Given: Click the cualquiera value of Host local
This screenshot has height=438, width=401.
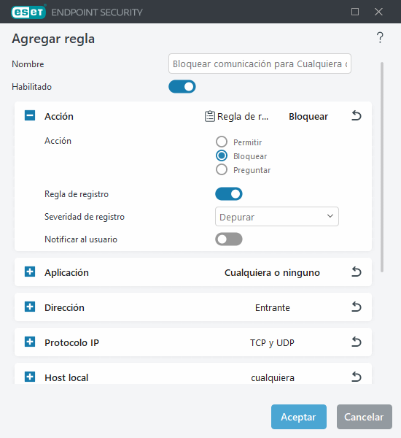Looking at the screenshot, I should click(x=273, y=378).
